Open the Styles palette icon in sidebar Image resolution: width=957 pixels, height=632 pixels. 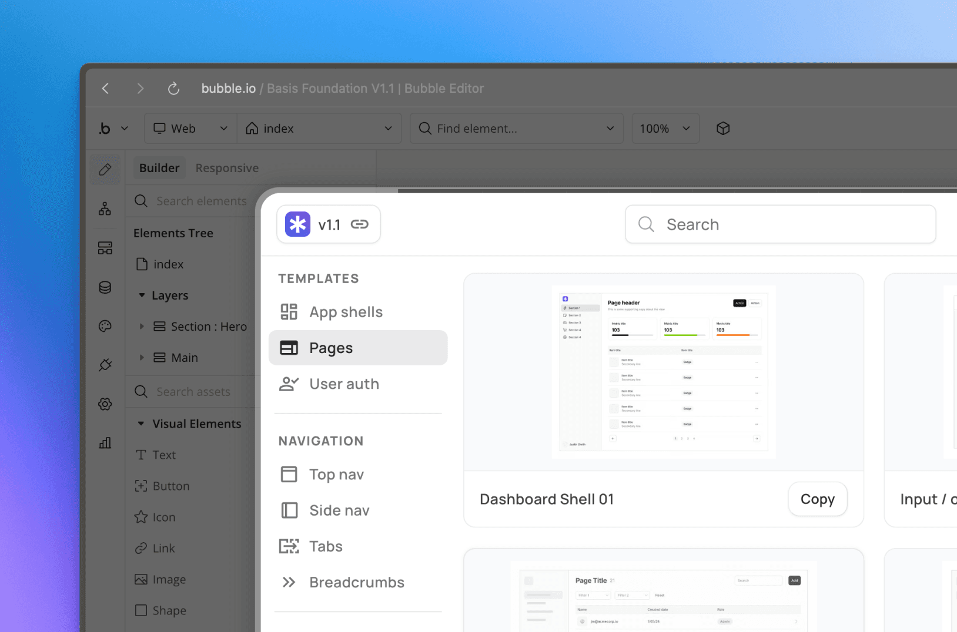[105, 326]
